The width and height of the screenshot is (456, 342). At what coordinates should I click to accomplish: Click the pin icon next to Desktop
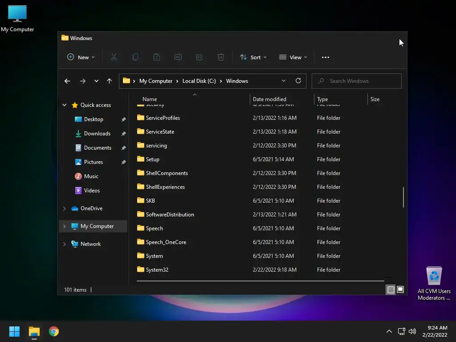(124, 119)
